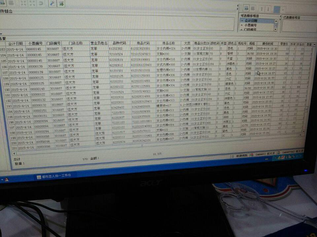Sort by the 操作时间 column header
317x237 pixels.
pos(267,43)
